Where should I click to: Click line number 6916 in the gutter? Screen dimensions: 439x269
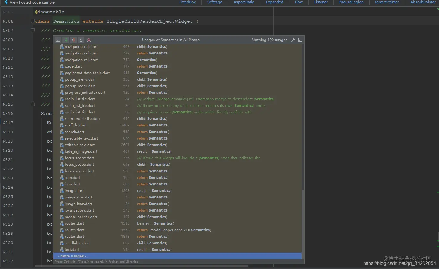click(x=8, y=113)
